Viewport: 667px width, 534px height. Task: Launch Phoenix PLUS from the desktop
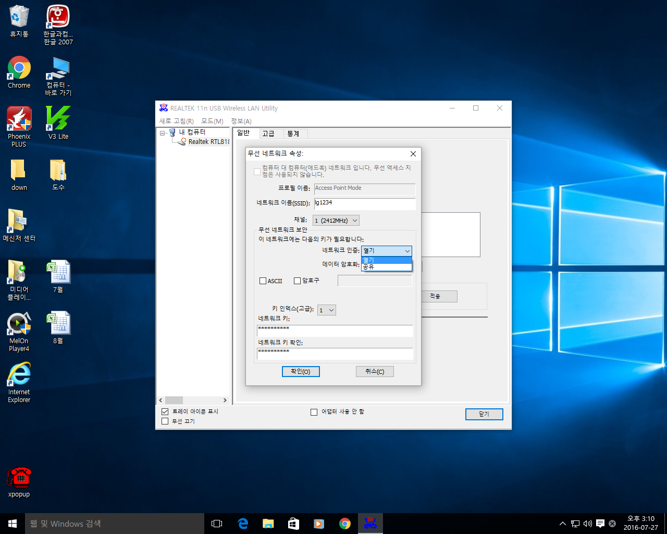coord(19,127)
